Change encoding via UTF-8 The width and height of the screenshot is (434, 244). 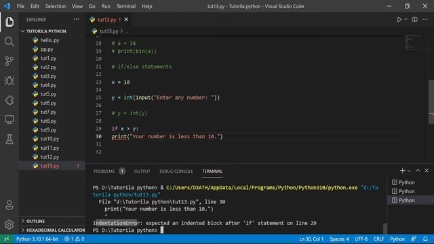[361, 239]
